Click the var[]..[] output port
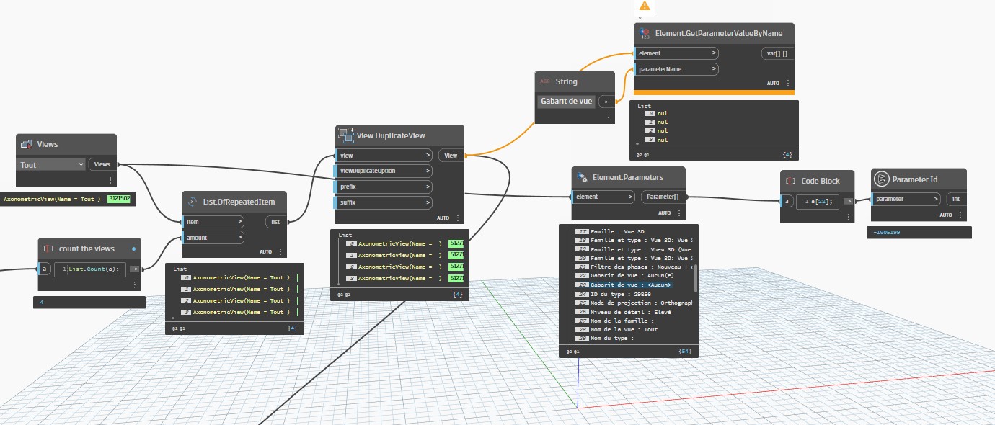Screen dimensions: 995x425 coord(777,53)
